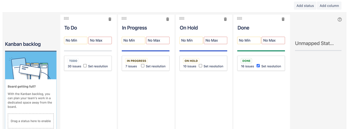Click the drag handle on In Progress column
Viewport: 349px width, 129px height.
124,18
